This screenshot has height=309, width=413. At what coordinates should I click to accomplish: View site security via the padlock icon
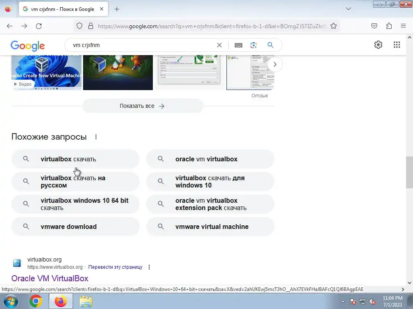[91, 26]
